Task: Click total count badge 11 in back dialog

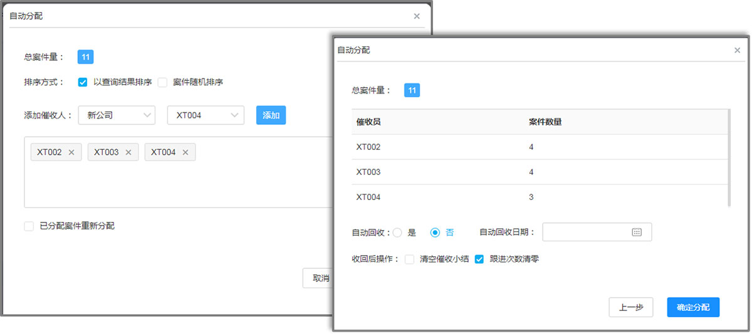Action: pos(85,57)
